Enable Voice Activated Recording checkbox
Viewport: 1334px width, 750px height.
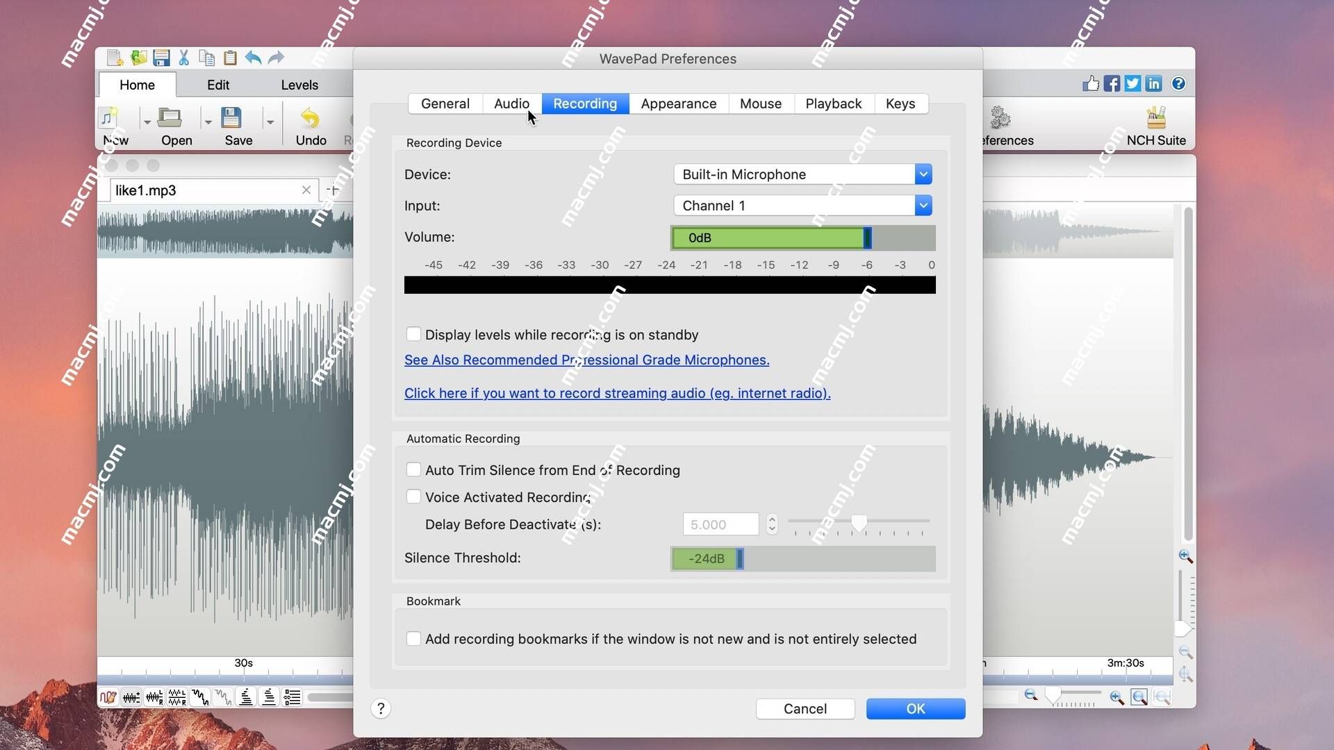click(413, 497)
